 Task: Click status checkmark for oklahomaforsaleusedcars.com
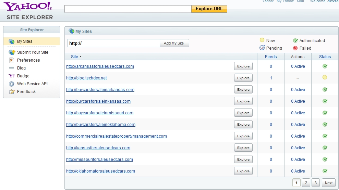[325, 171]
